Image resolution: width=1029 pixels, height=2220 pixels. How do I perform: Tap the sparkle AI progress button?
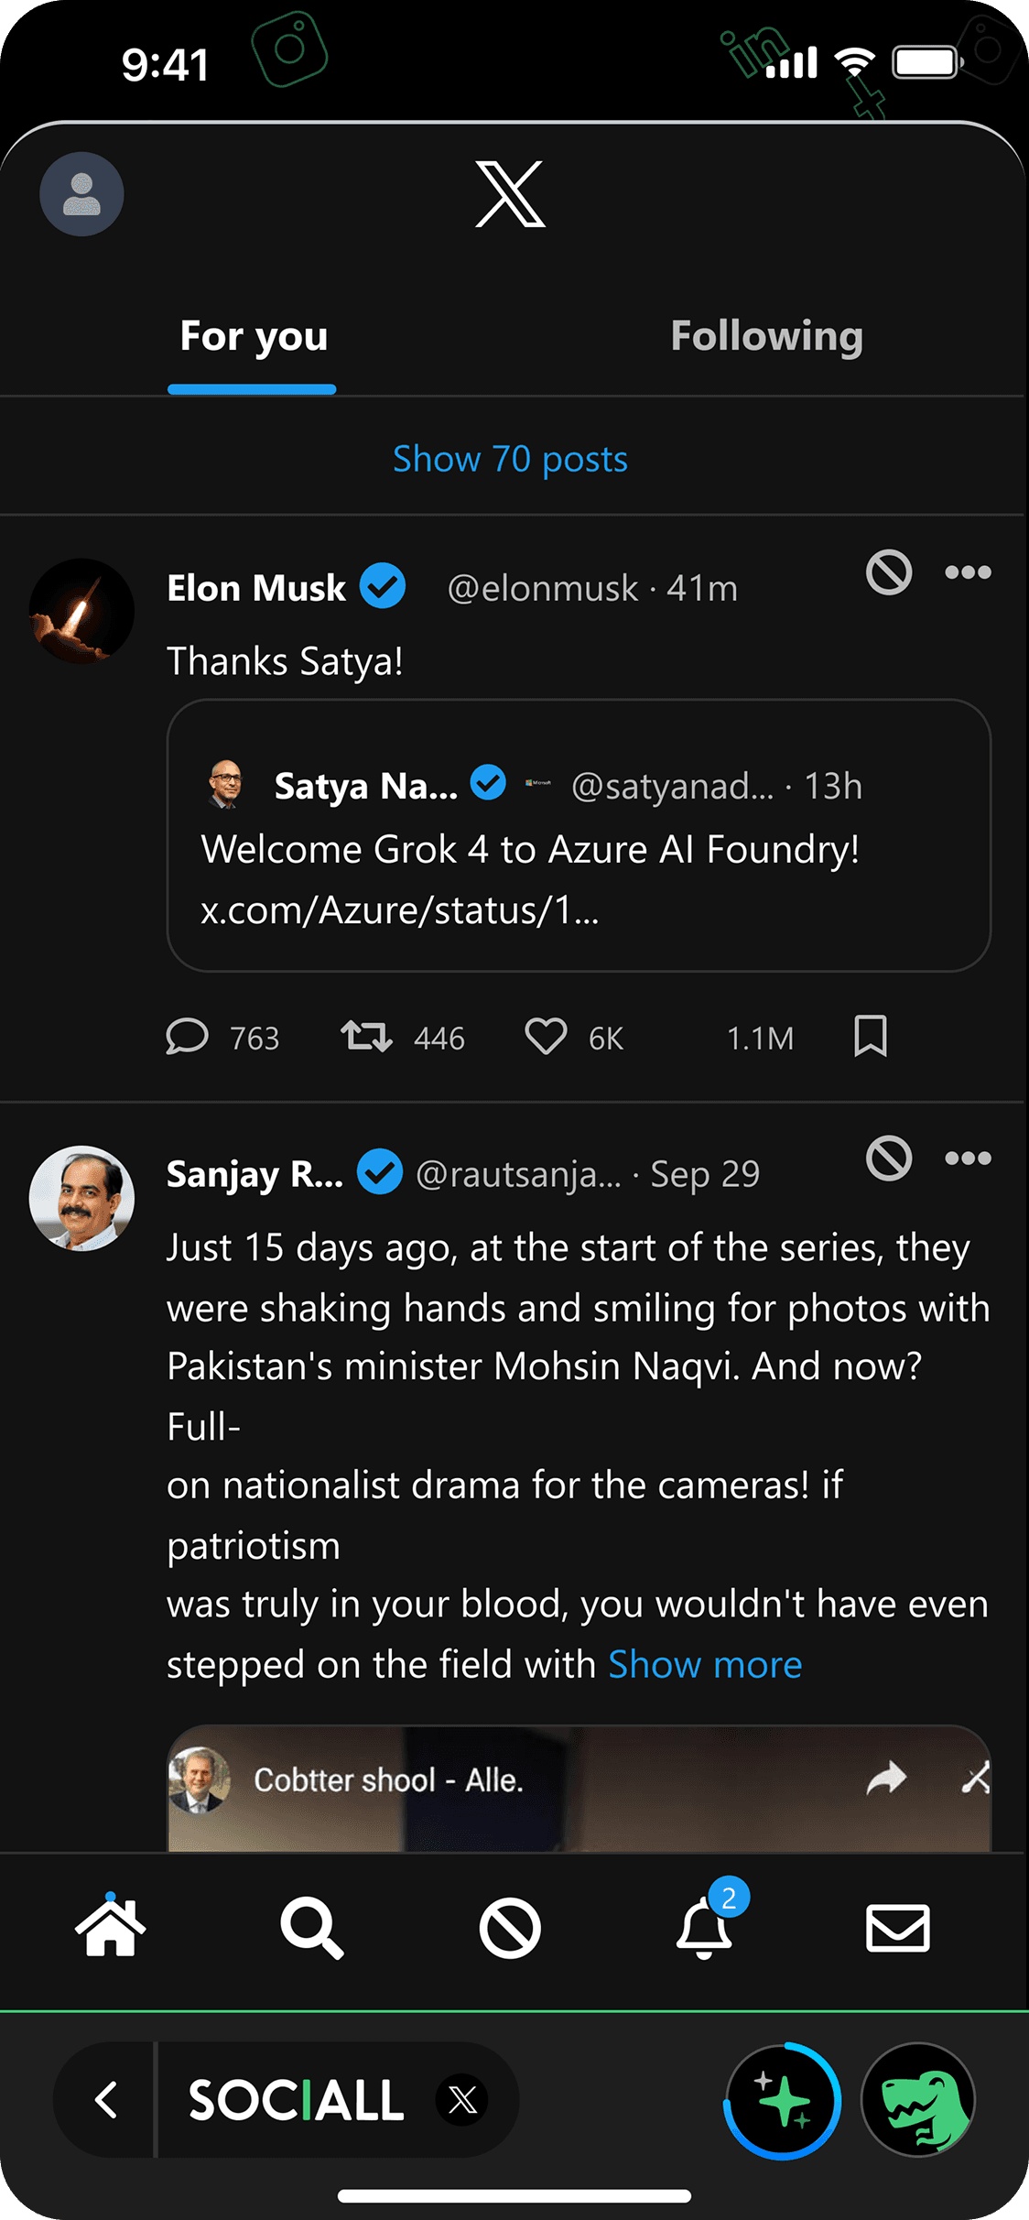tap(783, 2100)
